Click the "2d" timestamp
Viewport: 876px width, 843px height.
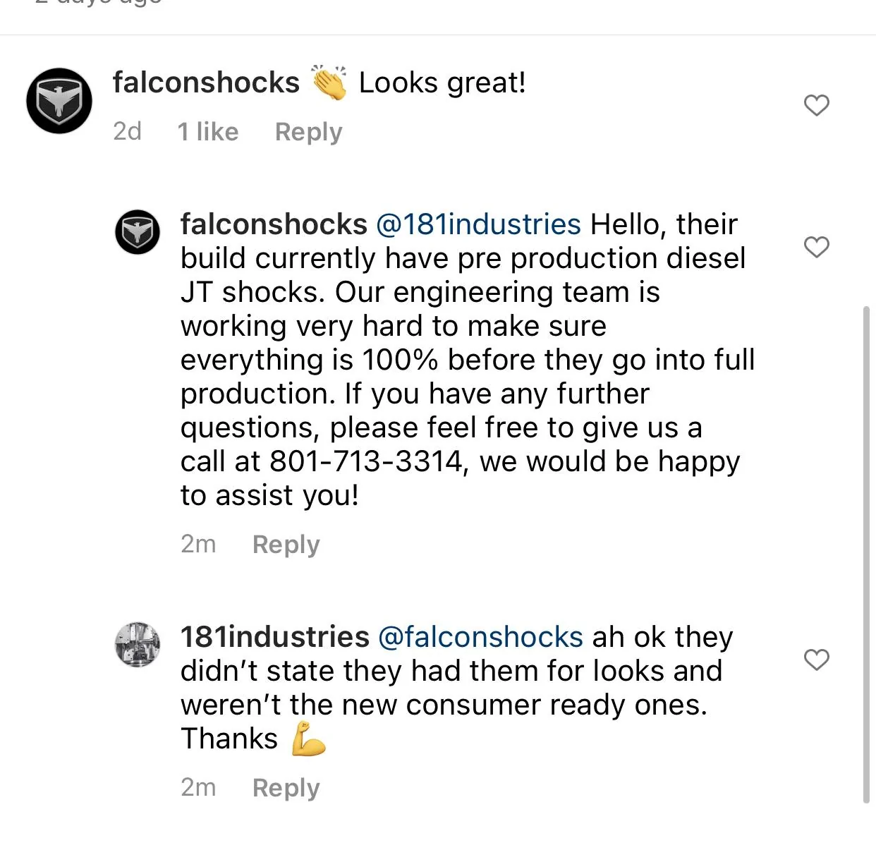pyautogui.click(x=127, y=131)
